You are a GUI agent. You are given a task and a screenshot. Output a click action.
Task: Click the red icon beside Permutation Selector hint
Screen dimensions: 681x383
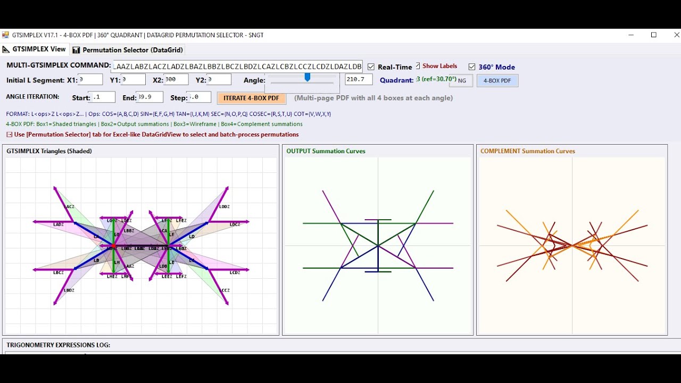coord(9,135)
